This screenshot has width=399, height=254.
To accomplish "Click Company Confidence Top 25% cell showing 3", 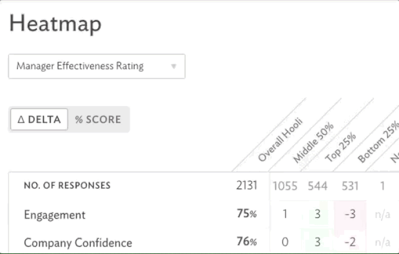I will (x=318, y=242).
